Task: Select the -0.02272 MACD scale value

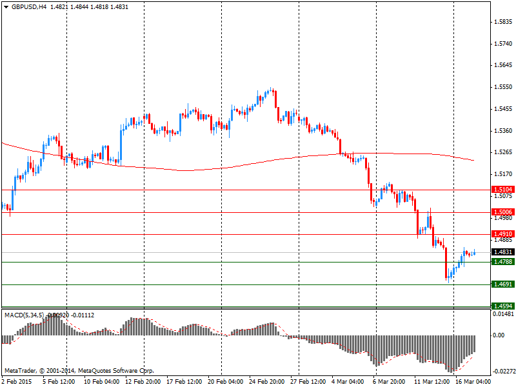Action: click(x=503, y=372)
